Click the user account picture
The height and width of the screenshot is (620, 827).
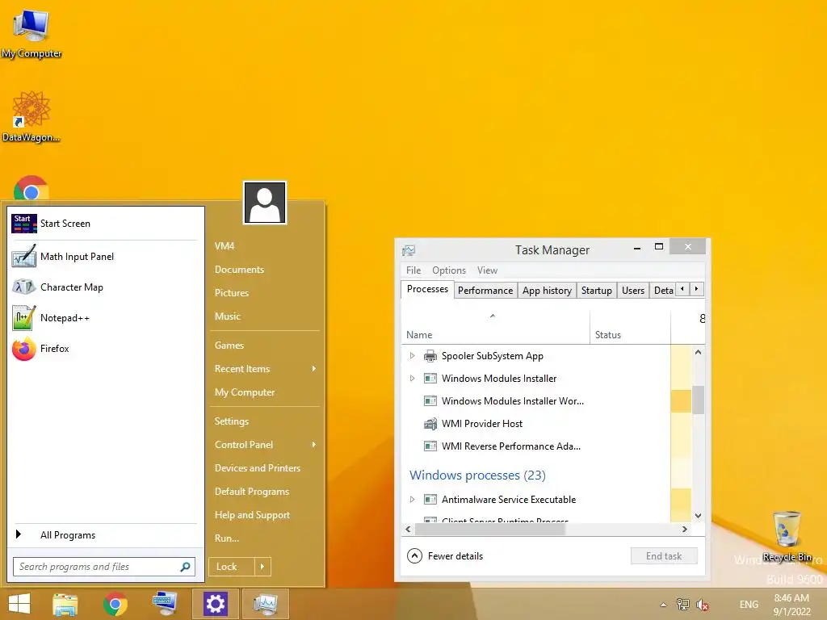tap(265, 203)
